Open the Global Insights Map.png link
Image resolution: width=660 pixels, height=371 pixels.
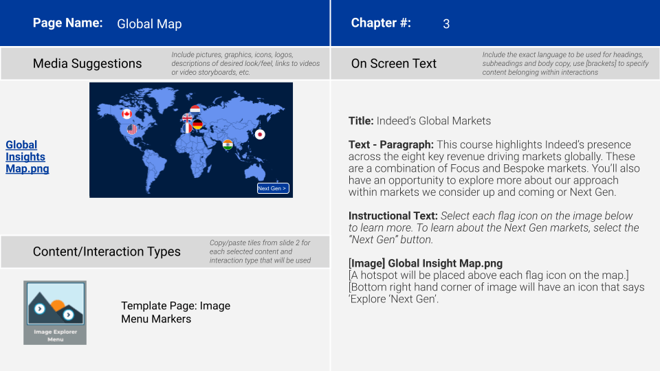tap(27, 157)
